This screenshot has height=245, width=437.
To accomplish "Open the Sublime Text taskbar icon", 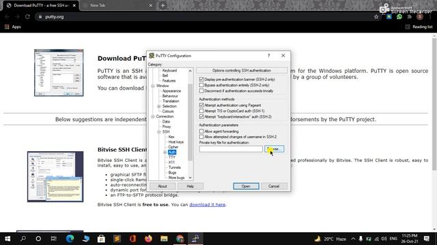I will 117,239.
